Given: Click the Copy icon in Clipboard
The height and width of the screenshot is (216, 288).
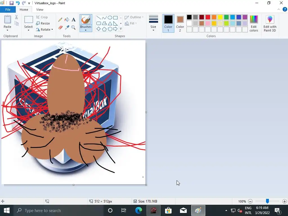Looking at the screenshot, I should [16, 23].
